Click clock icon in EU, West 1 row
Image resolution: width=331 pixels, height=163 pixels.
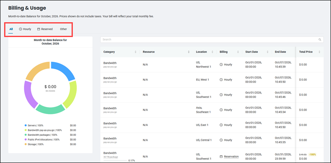click(x=221, y=80)
